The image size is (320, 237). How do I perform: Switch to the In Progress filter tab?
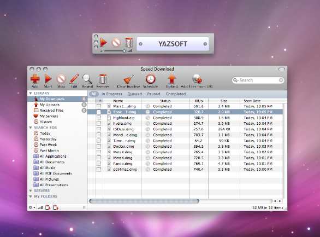click(x=112, y=94)
